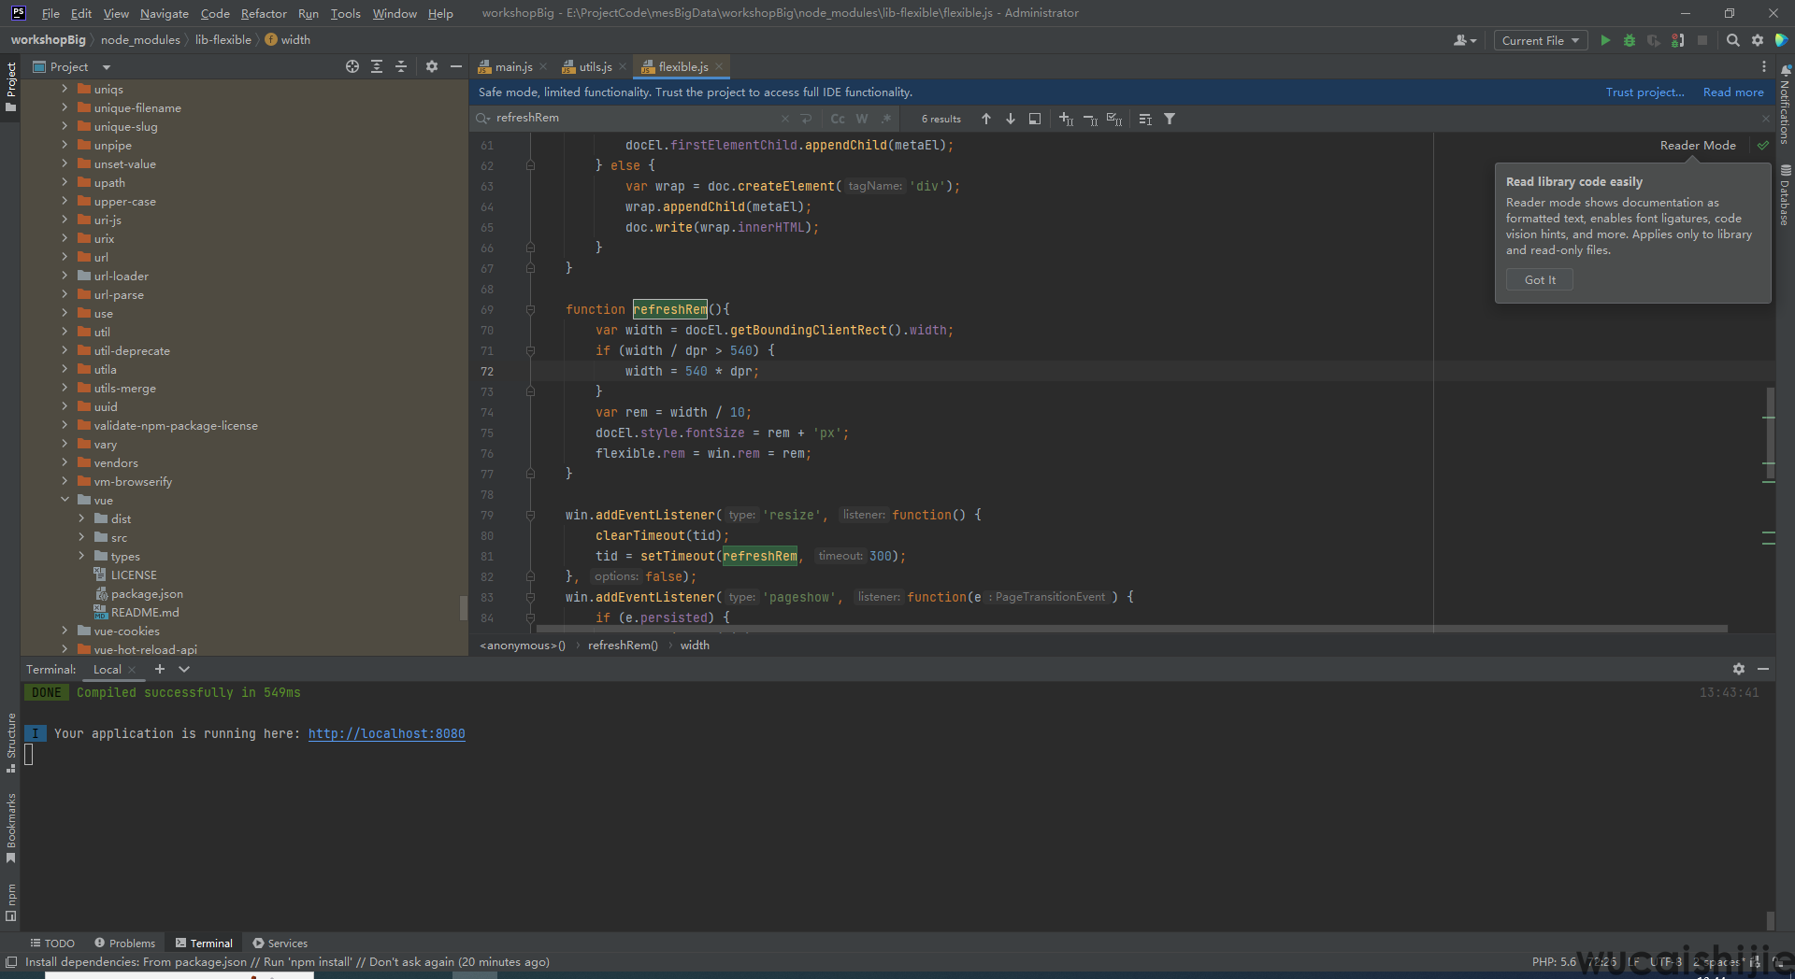1795x979 pixels.
Task: Open Project view selector dropdown arrow
Action: [x=107, y=67]
